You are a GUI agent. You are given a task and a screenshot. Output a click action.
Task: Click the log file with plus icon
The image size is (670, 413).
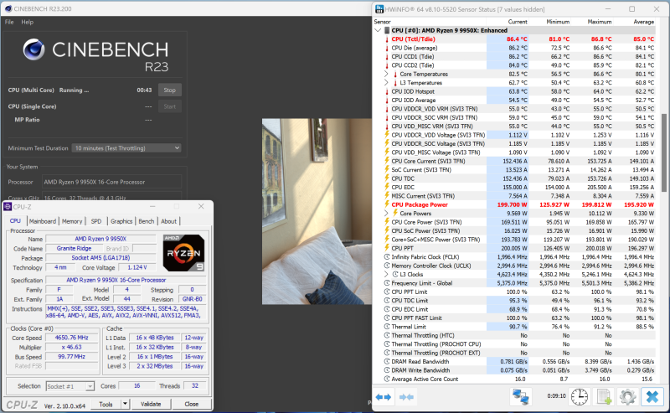(x=603, y=397)
